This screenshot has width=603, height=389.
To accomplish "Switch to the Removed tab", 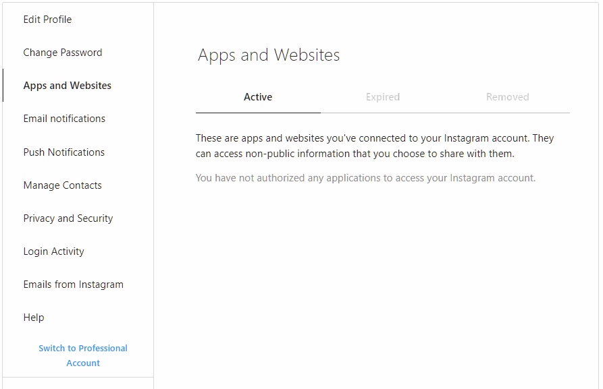I will [x=507, y=97].
